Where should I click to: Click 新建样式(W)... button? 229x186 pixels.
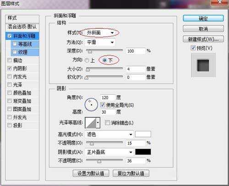pyautogui.click(x=203, y=39)
